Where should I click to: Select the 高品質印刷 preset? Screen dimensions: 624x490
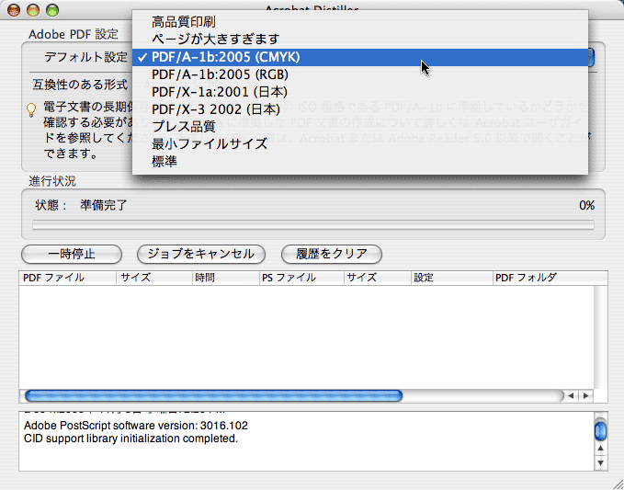click(191, 21)
